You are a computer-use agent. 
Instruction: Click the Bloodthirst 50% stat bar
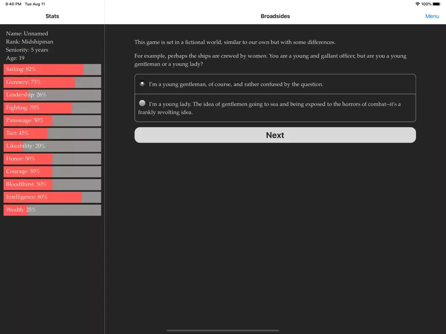pyautogui.click(x=52, y=184)
